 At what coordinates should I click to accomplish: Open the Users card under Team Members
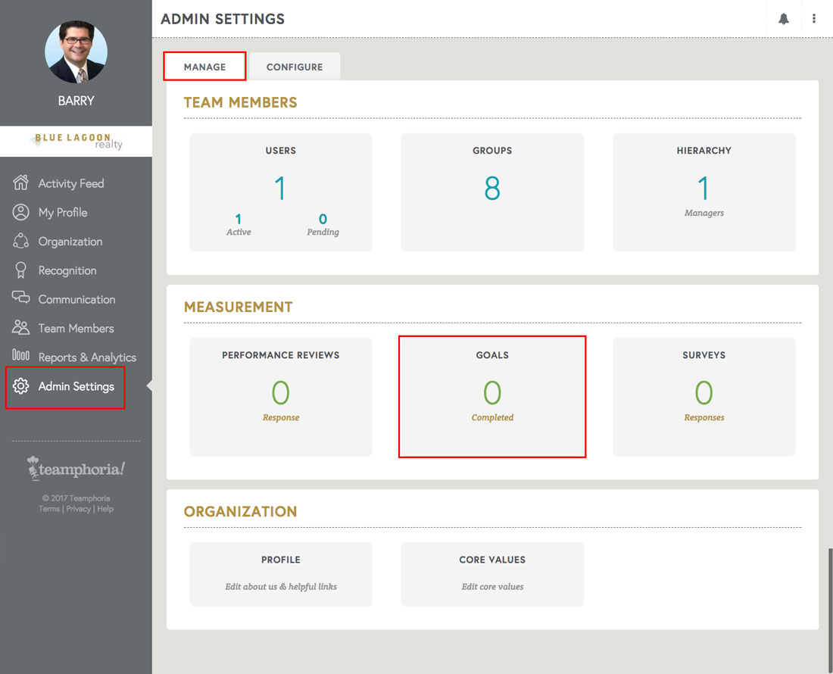pos(280,192)
